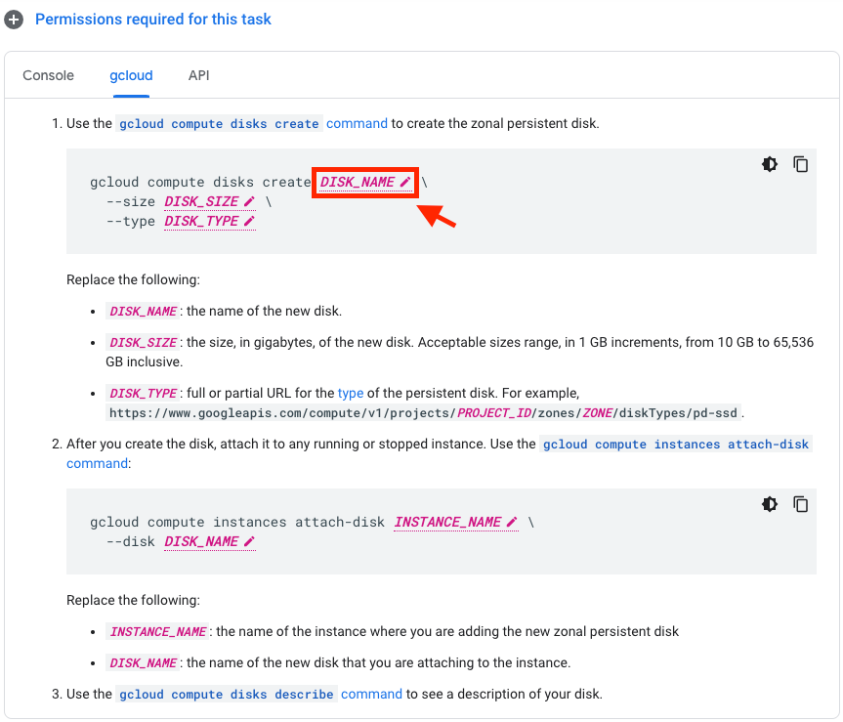
Task: Click DISK_SIZE term in the replacement list
Action: tap(143, 343)
